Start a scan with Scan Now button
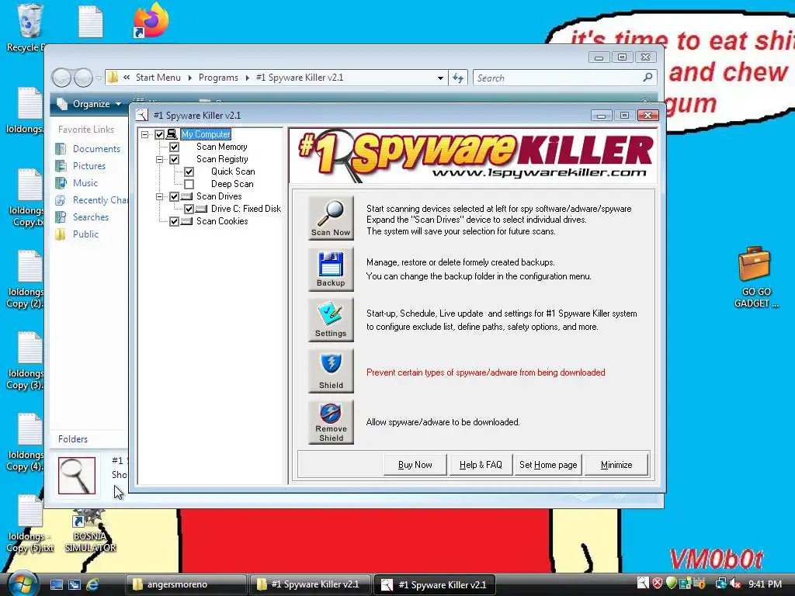Screen dimensions: 795x596 pos(331,218)
